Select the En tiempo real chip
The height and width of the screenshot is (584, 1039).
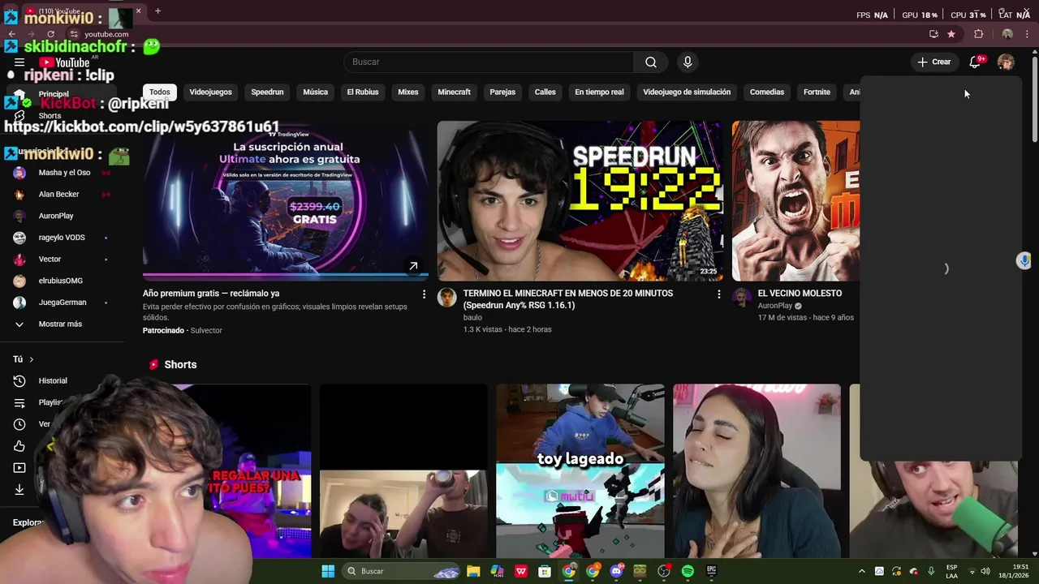(x=599, y=92)
